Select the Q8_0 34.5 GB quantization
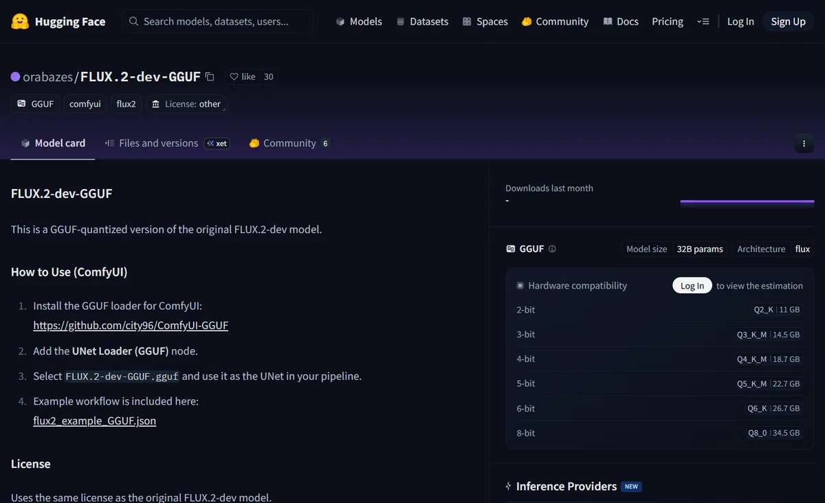This screenshot has width=825, height=503. click(773, 433)
